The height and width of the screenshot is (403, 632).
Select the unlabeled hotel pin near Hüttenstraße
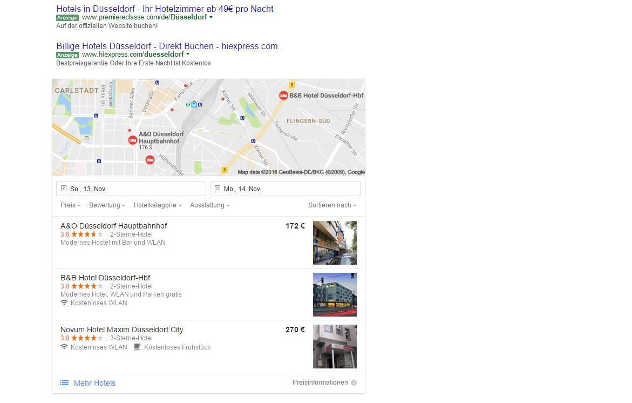(x=150, y=160)
